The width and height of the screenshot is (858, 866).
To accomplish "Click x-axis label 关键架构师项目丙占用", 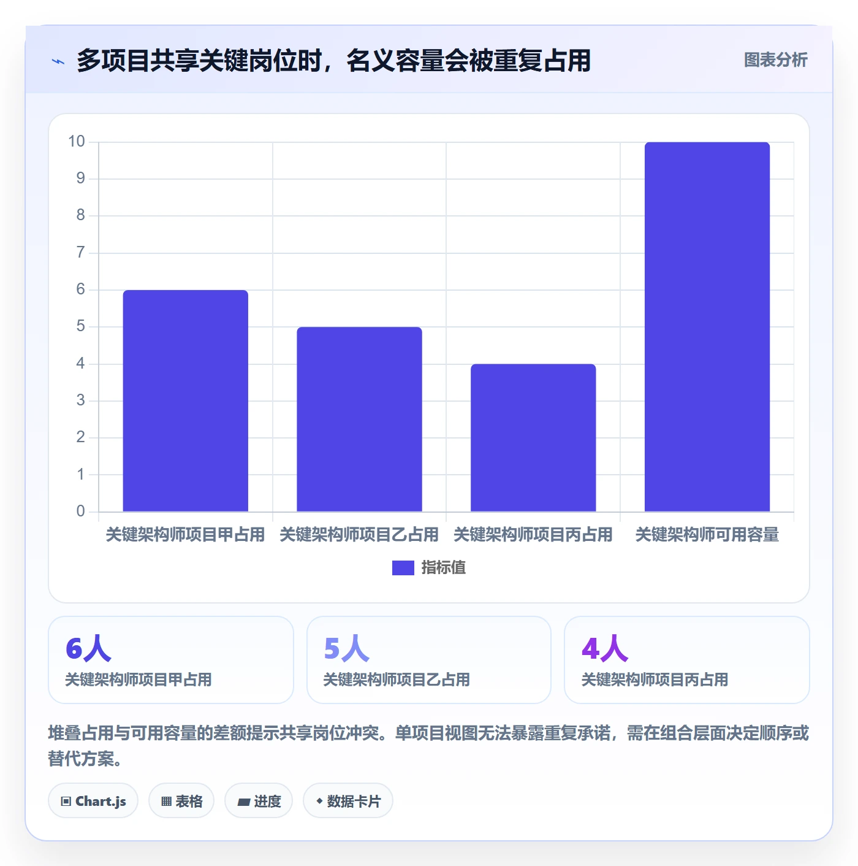I will coord(533,535).
